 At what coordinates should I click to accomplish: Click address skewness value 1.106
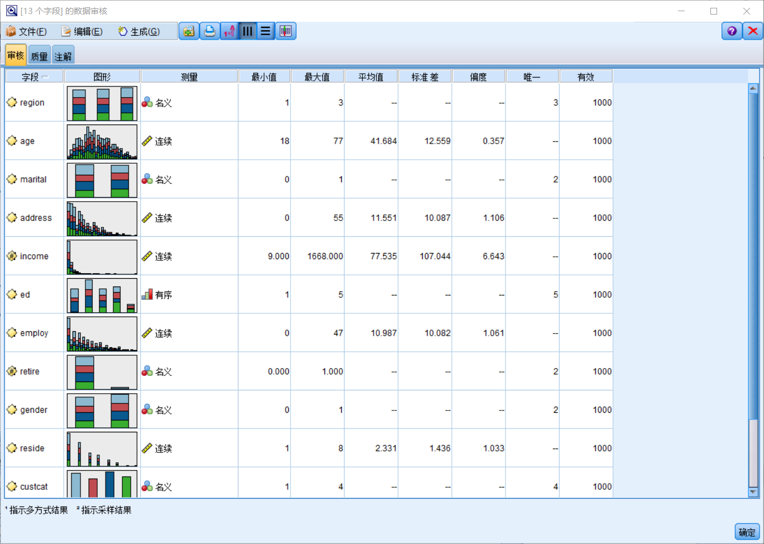(493, 218)
